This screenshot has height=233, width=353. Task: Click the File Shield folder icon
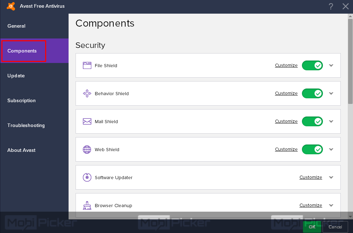[87, 65]
